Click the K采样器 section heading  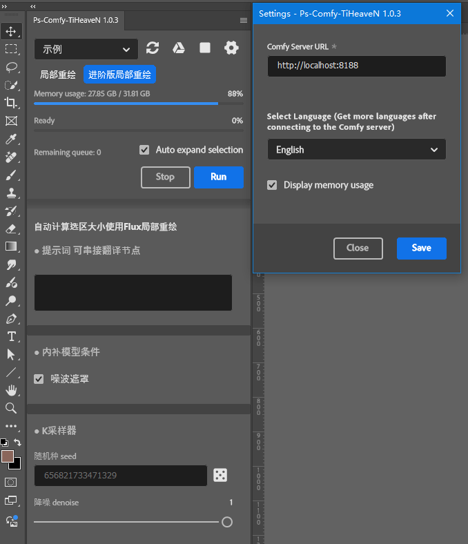pos(59,431)
